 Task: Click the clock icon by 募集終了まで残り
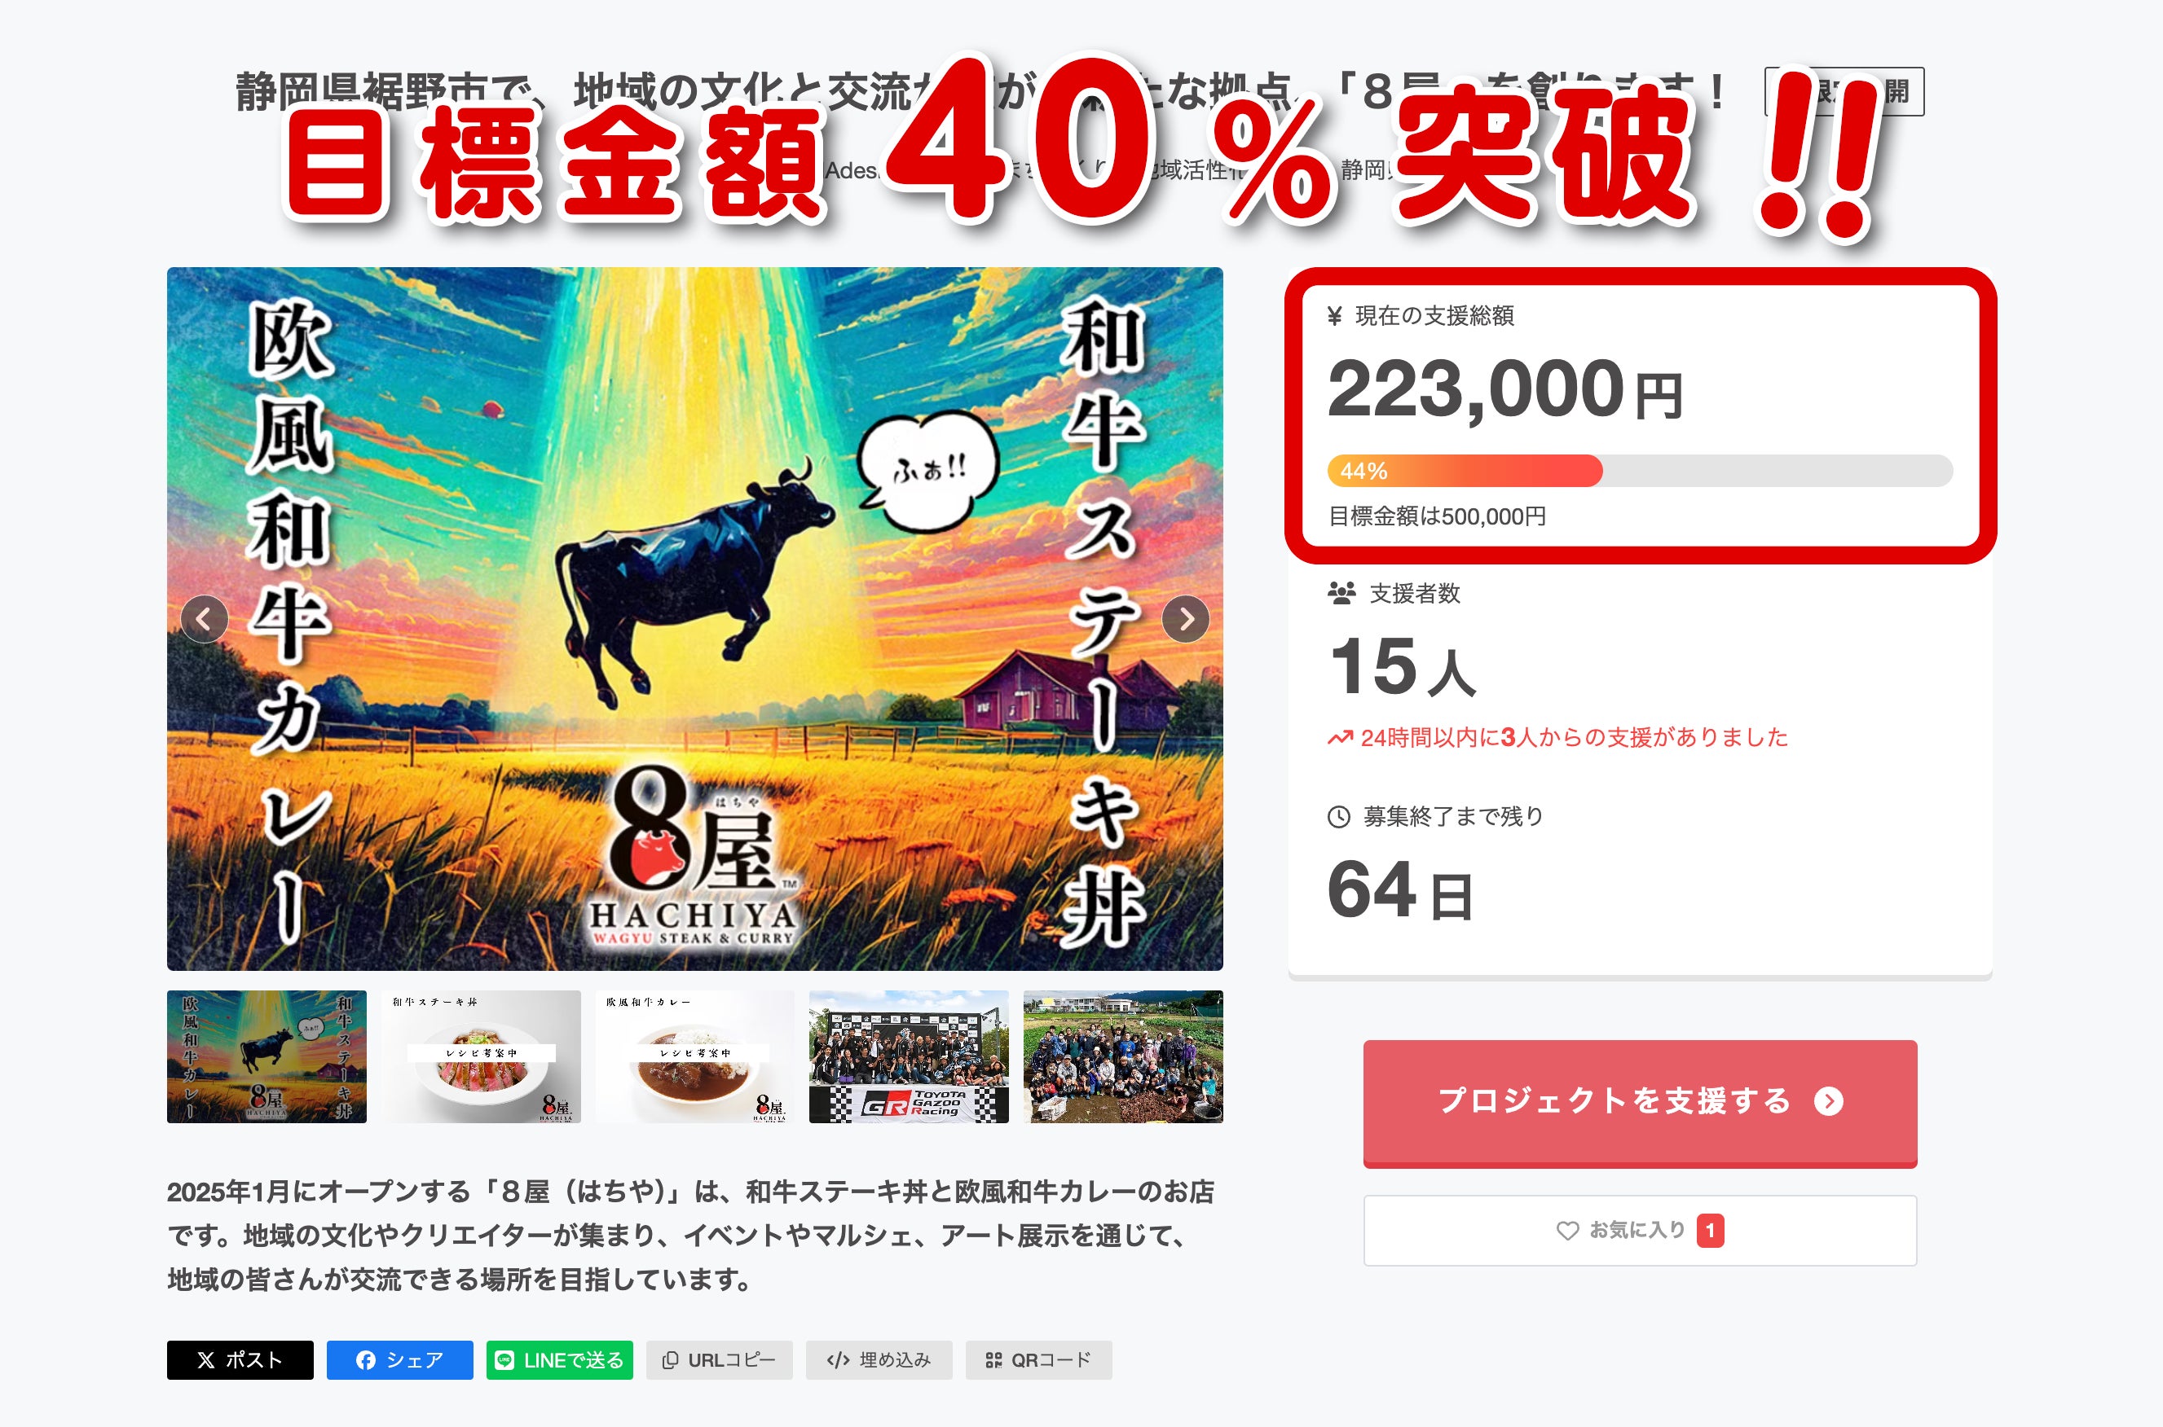coord(1339,816)
